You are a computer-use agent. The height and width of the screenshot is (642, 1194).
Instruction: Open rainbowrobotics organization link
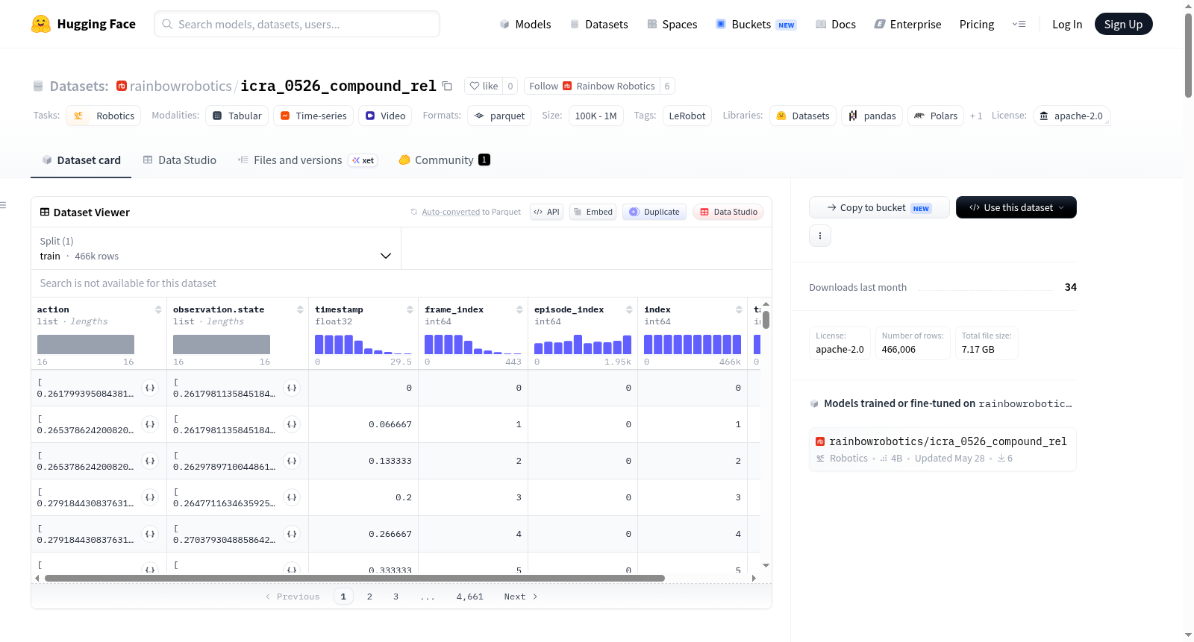coord(181,86)
